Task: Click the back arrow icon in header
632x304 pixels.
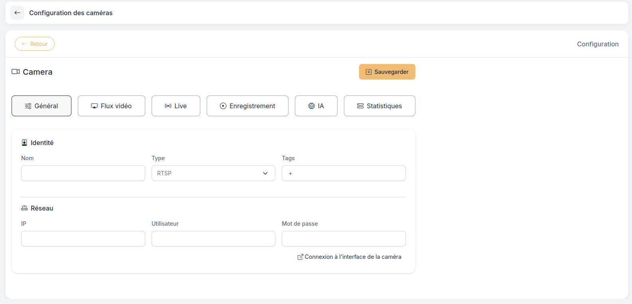Action: pos(17,13)
